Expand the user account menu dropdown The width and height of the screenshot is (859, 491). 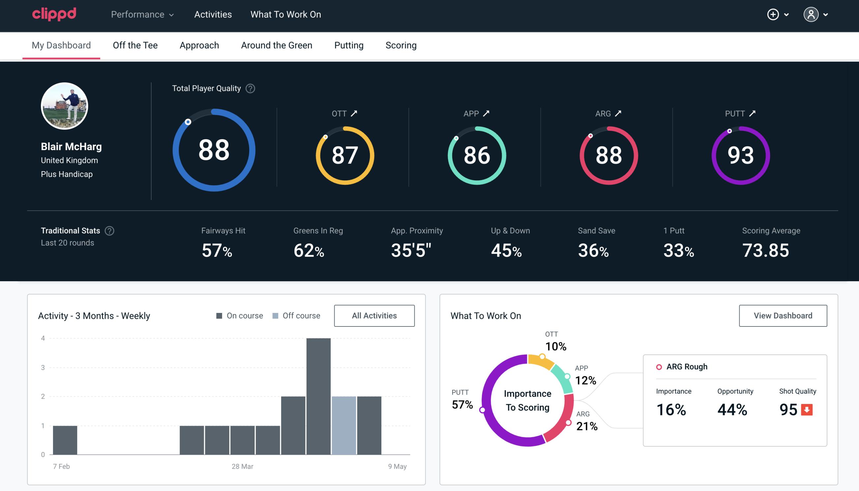click(816, 14)
